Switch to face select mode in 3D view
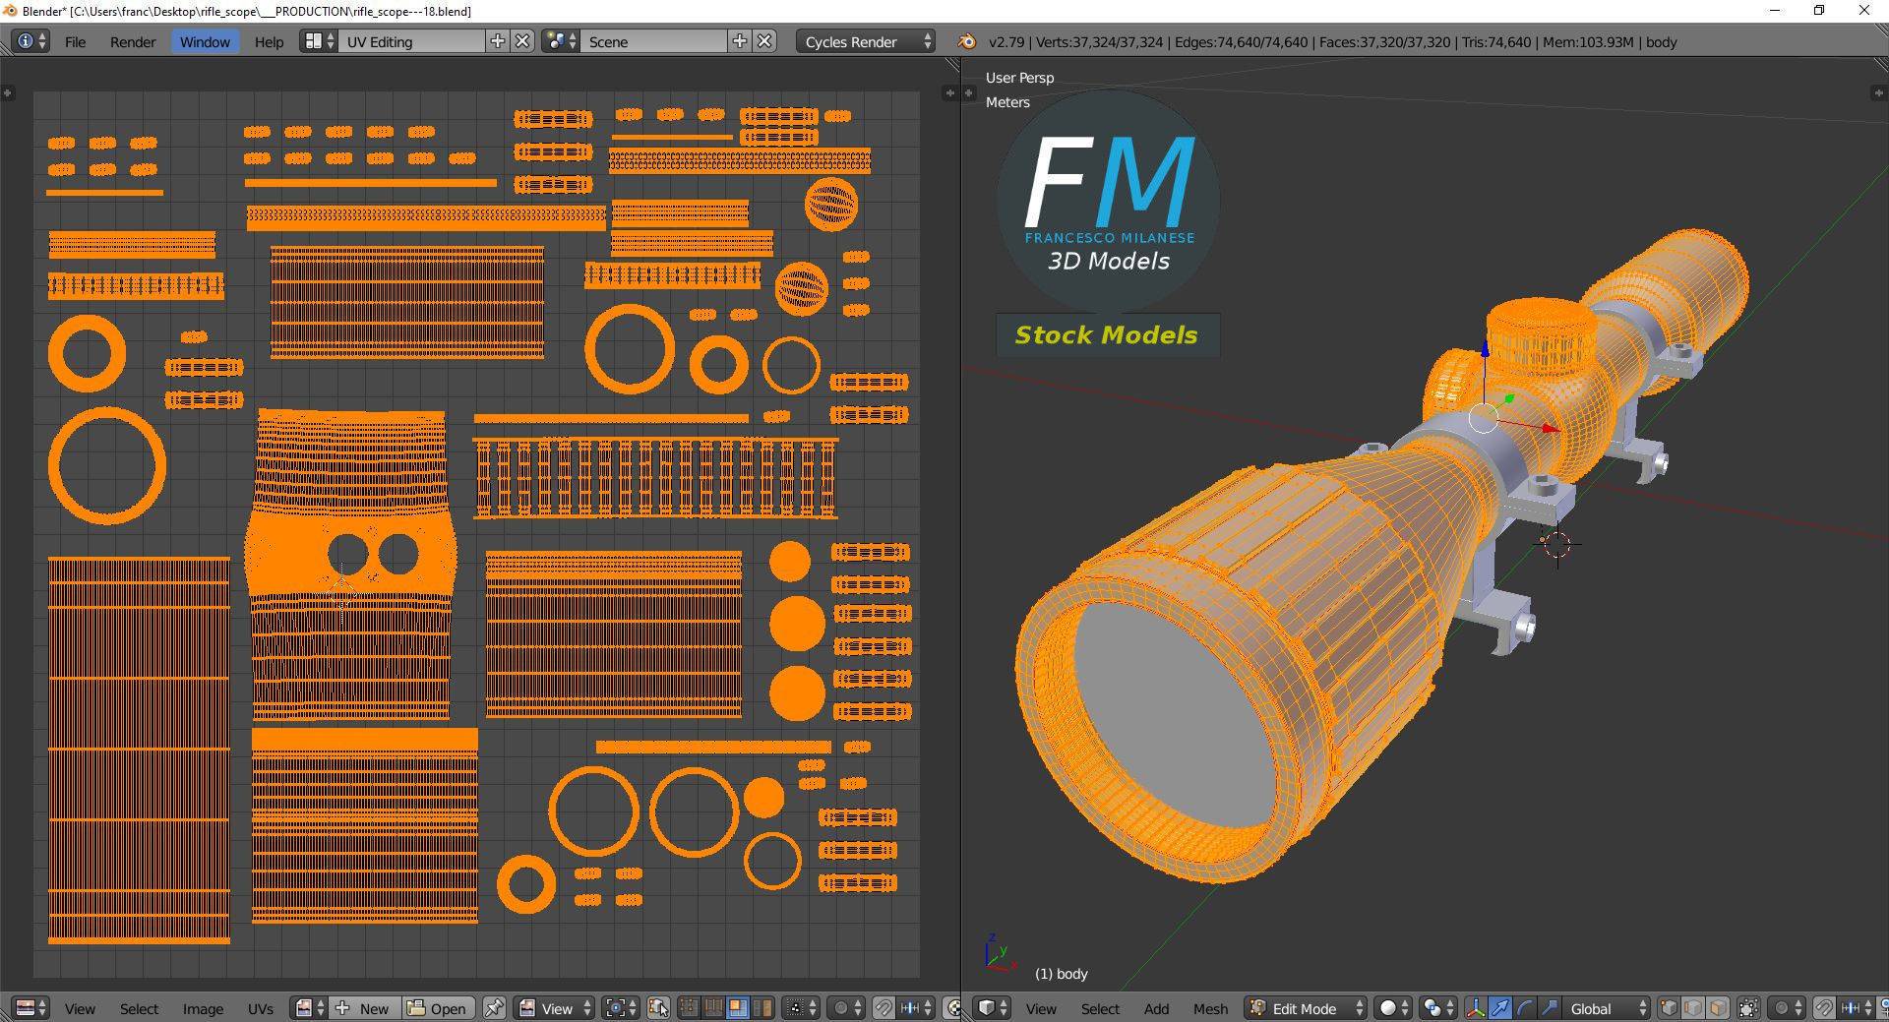The image size is (1889, 1022). point(1718,1008)
